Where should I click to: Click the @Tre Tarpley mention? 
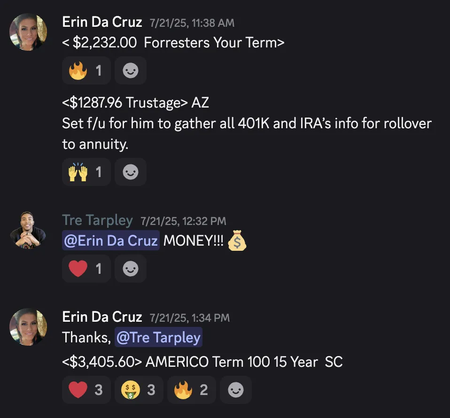[x=158, y=337]
